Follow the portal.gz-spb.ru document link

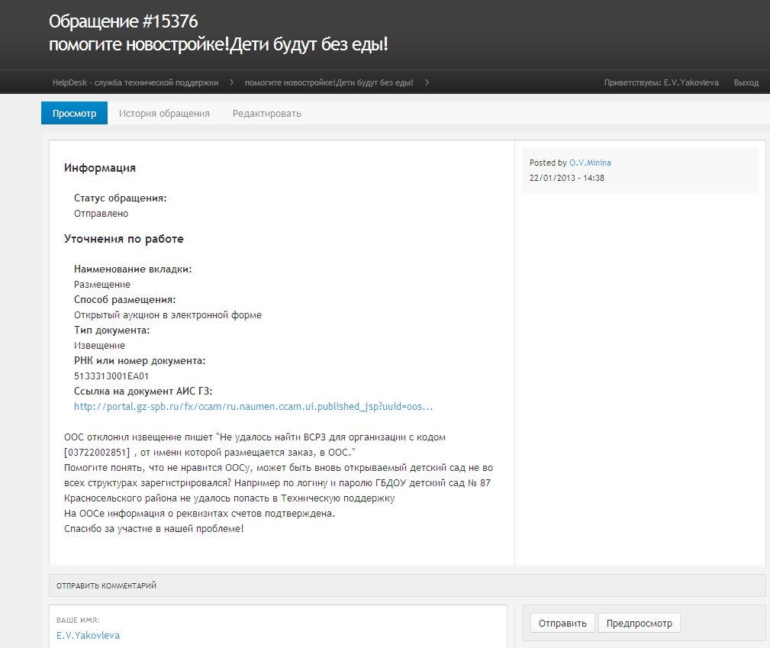(253, 406)
